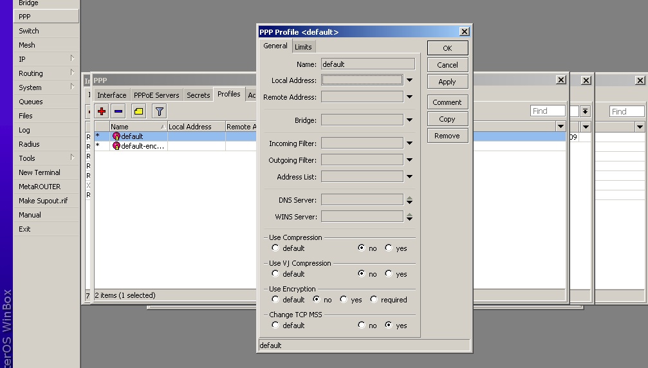The image size is (648, 368).
Task: Open the Incoming Filter dropdown arrow
Action: point(409,143)
